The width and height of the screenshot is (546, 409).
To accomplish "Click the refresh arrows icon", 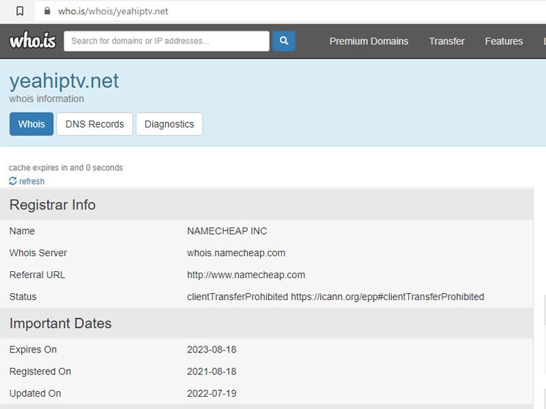I will coord(13,181).
